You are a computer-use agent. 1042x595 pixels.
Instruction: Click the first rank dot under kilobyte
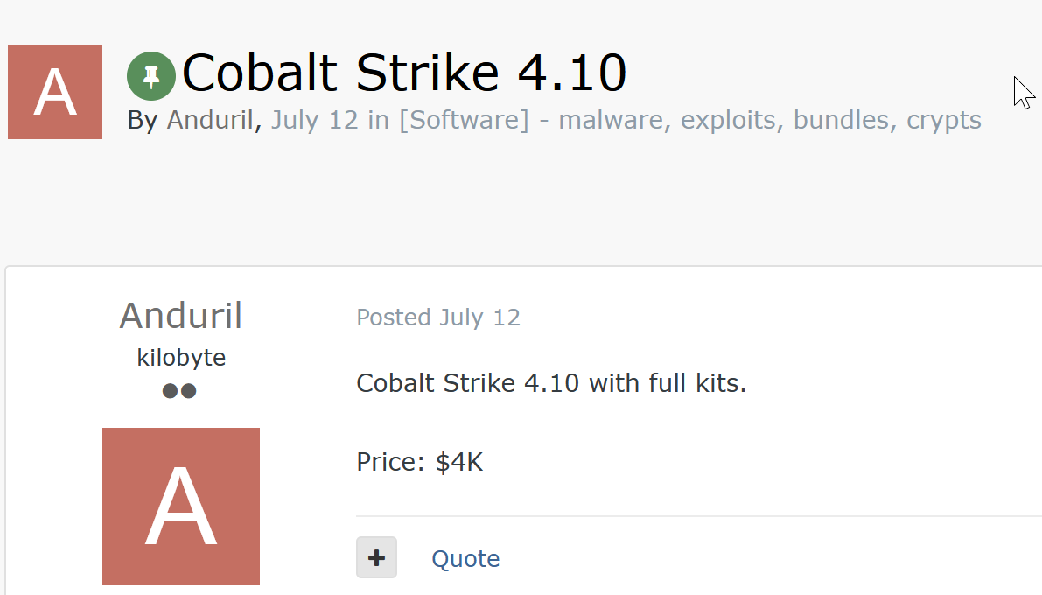pos(171,391)
